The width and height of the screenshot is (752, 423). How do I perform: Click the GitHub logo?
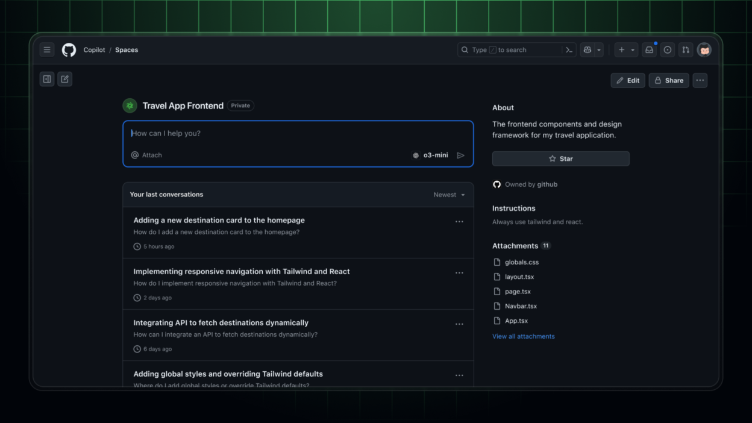coord(69,50)
